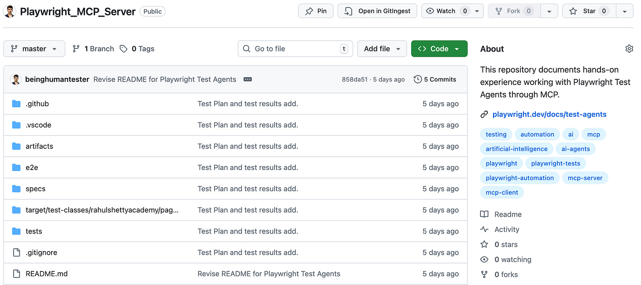Click the search icon in Go to file
This screenshot has width=641, height=285.
coord(247,49)
